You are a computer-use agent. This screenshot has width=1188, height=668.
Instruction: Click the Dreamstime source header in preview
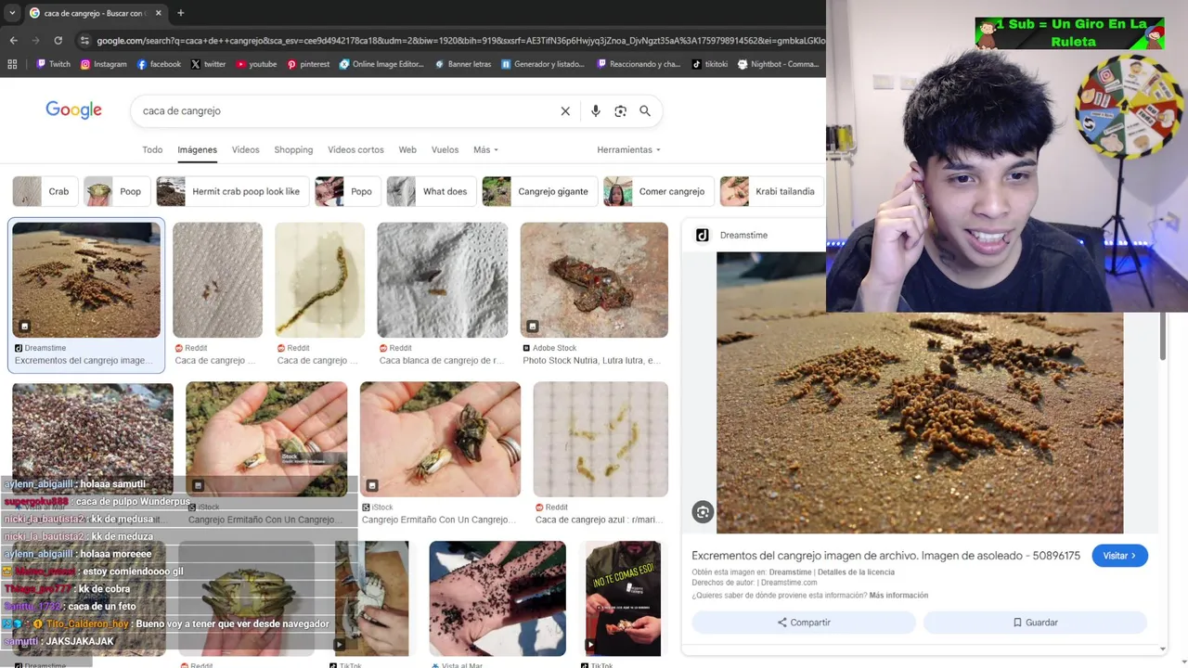732,235
